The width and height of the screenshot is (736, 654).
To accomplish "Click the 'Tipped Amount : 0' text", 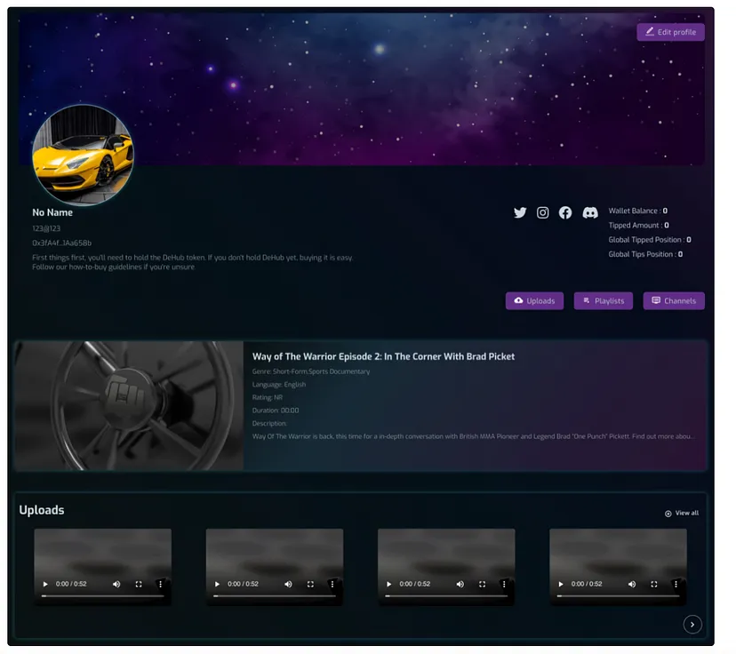I will [639, 225].
